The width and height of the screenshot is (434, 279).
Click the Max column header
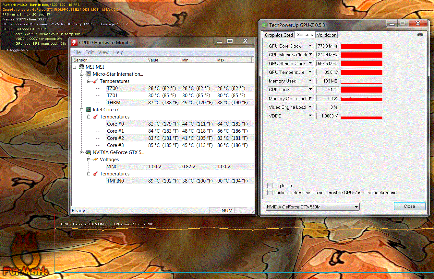click(233, 60)
